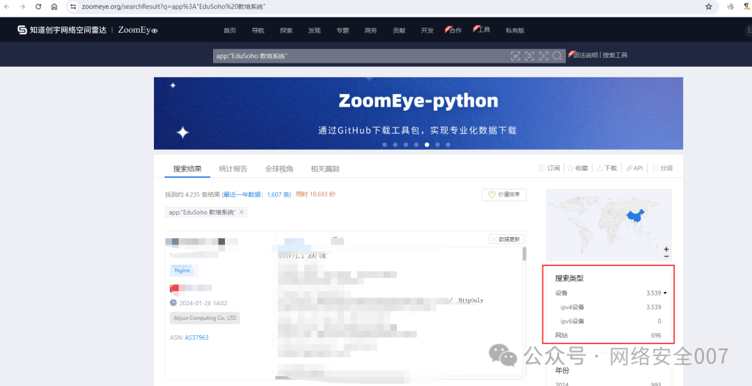
Task: Click China on the world map
Action: [x=636, y=216]
